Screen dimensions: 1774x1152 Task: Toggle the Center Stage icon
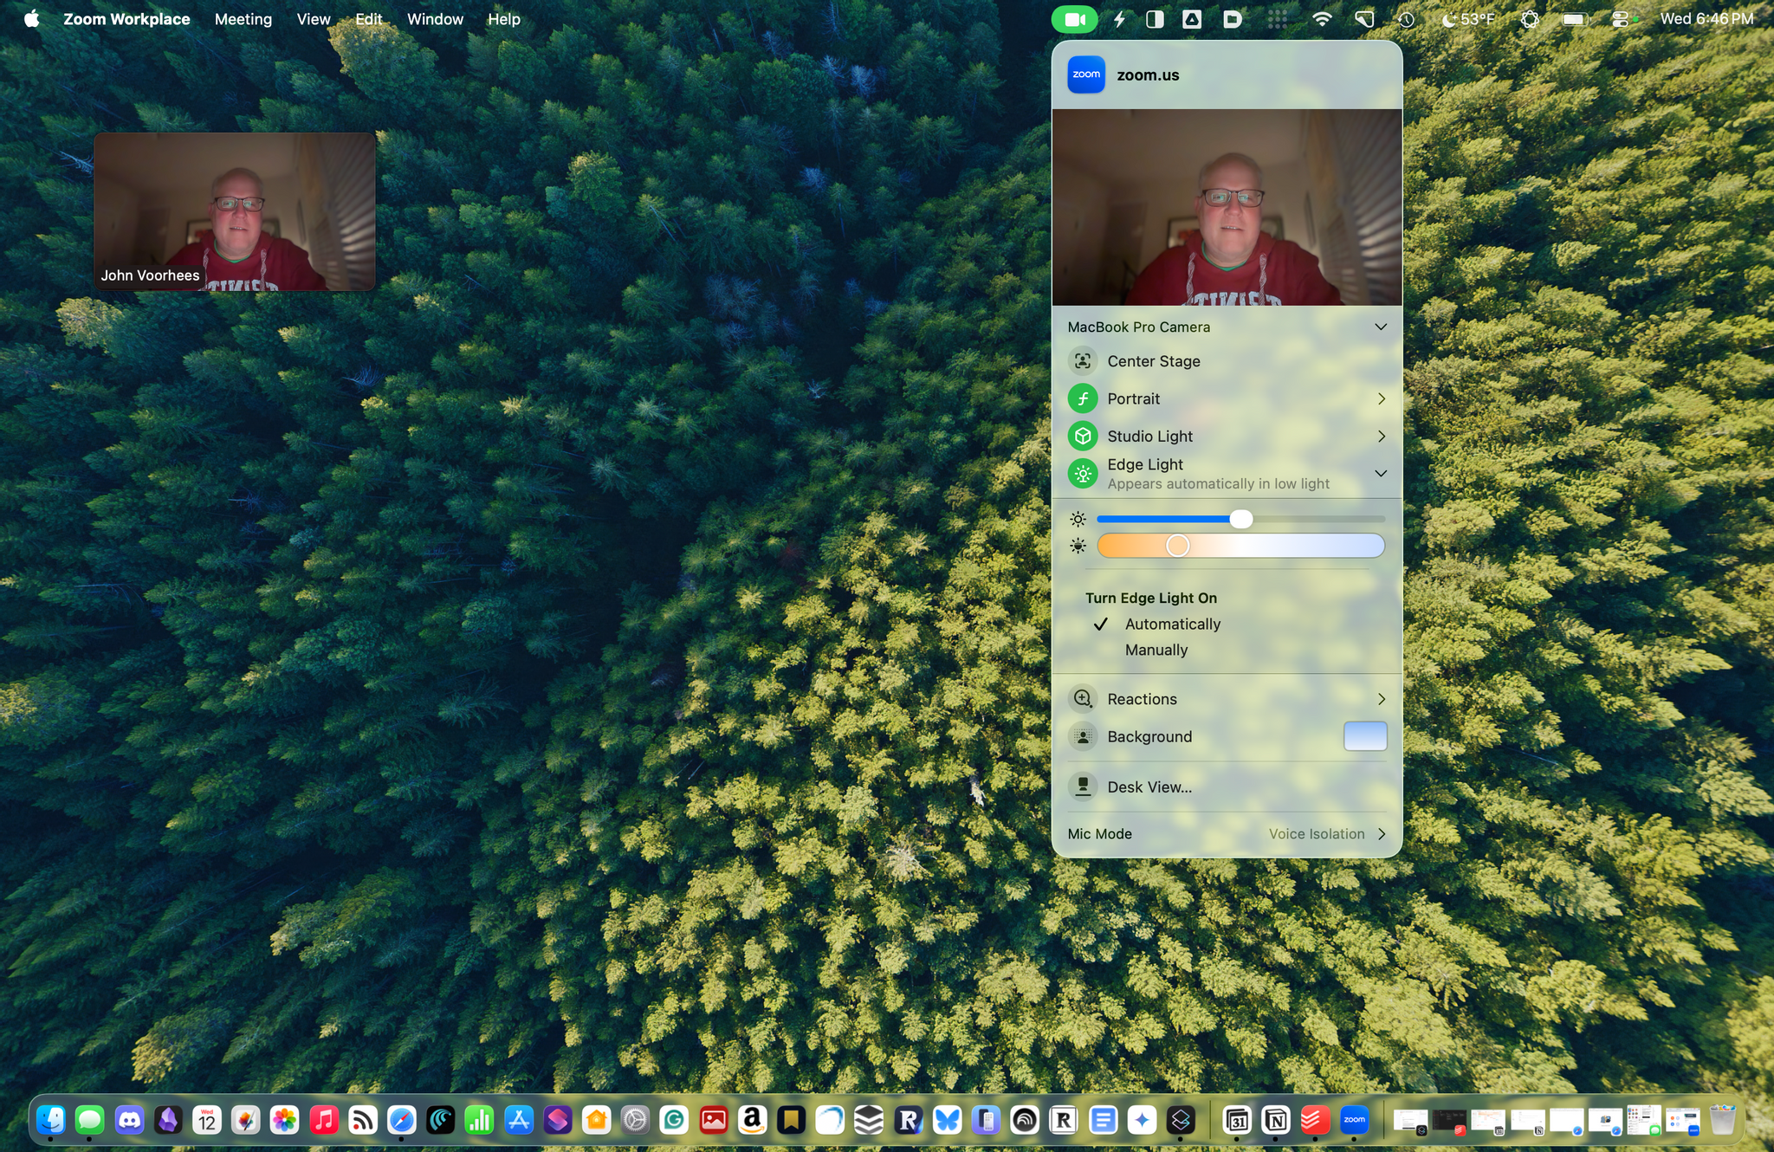pos(1083,361)
